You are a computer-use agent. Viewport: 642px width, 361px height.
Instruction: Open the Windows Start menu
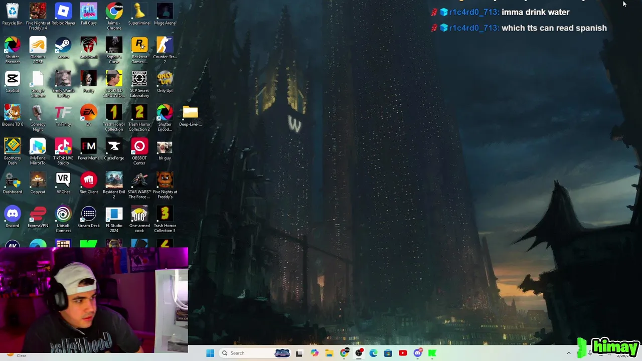(210, 353)
